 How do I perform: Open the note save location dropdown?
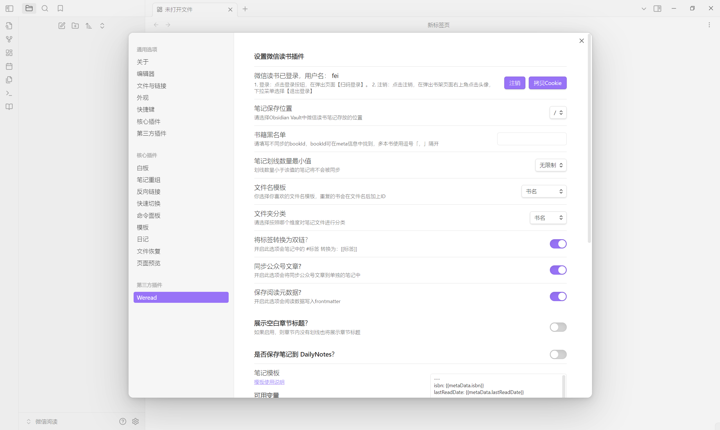[558, 113]
